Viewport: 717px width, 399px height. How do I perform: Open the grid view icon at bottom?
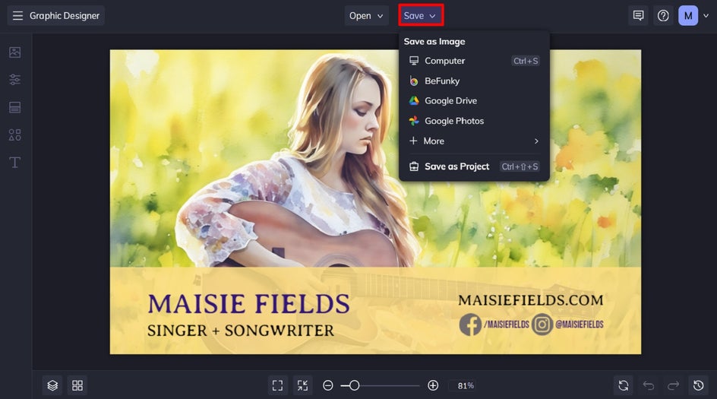click(x=77, y=385)
